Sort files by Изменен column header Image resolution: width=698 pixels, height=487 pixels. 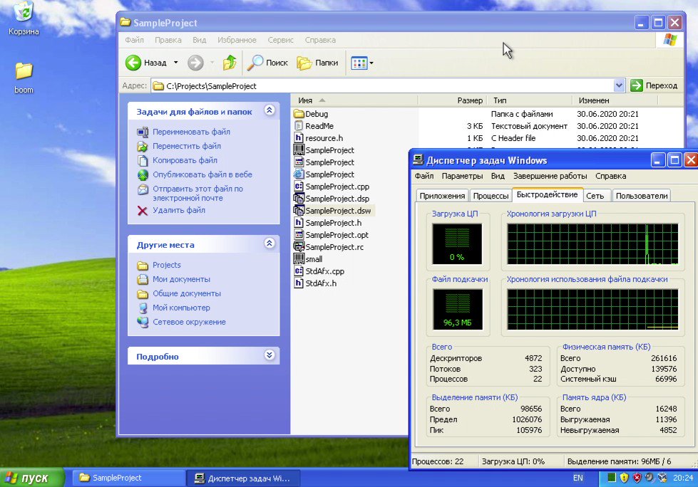click(x=615, y=100)
